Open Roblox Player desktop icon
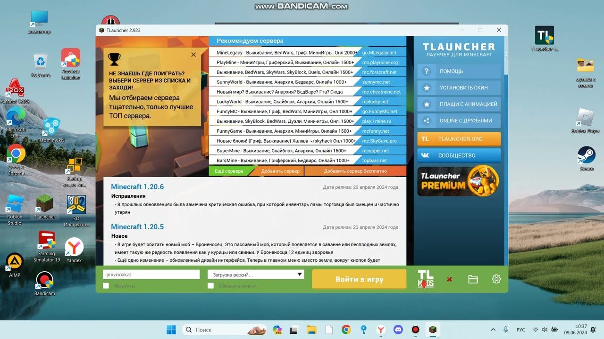This screenshot has width=604, height=339. click(x=586, y=121)
